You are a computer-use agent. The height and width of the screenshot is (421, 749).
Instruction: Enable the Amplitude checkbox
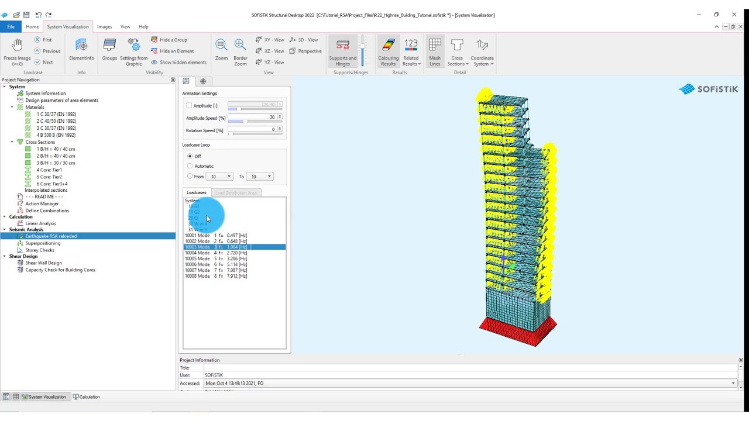[189, 106]
